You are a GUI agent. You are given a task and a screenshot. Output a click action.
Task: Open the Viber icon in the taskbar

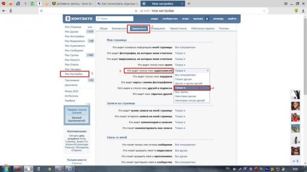point(59,169)
